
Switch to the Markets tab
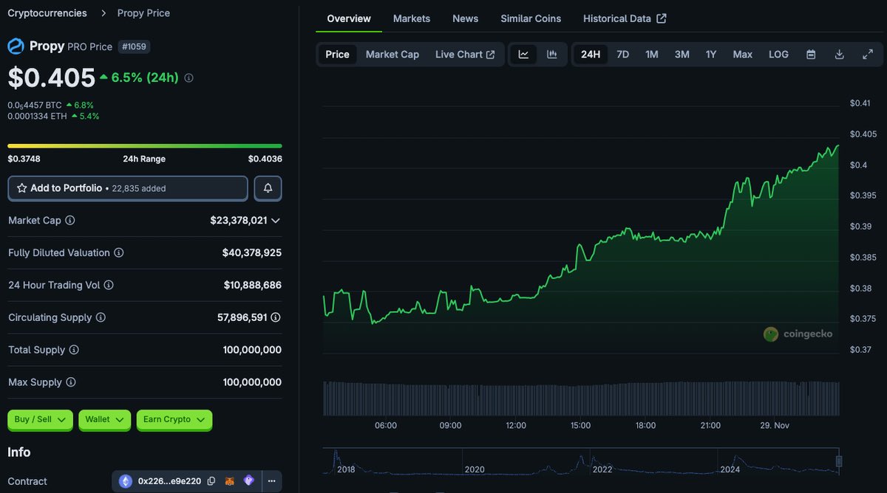pos(412,18)
